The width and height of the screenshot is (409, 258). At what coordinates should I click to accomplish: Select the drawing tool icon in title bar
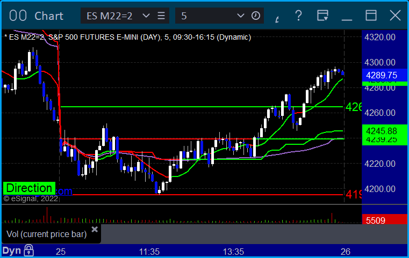pos(277,19)
